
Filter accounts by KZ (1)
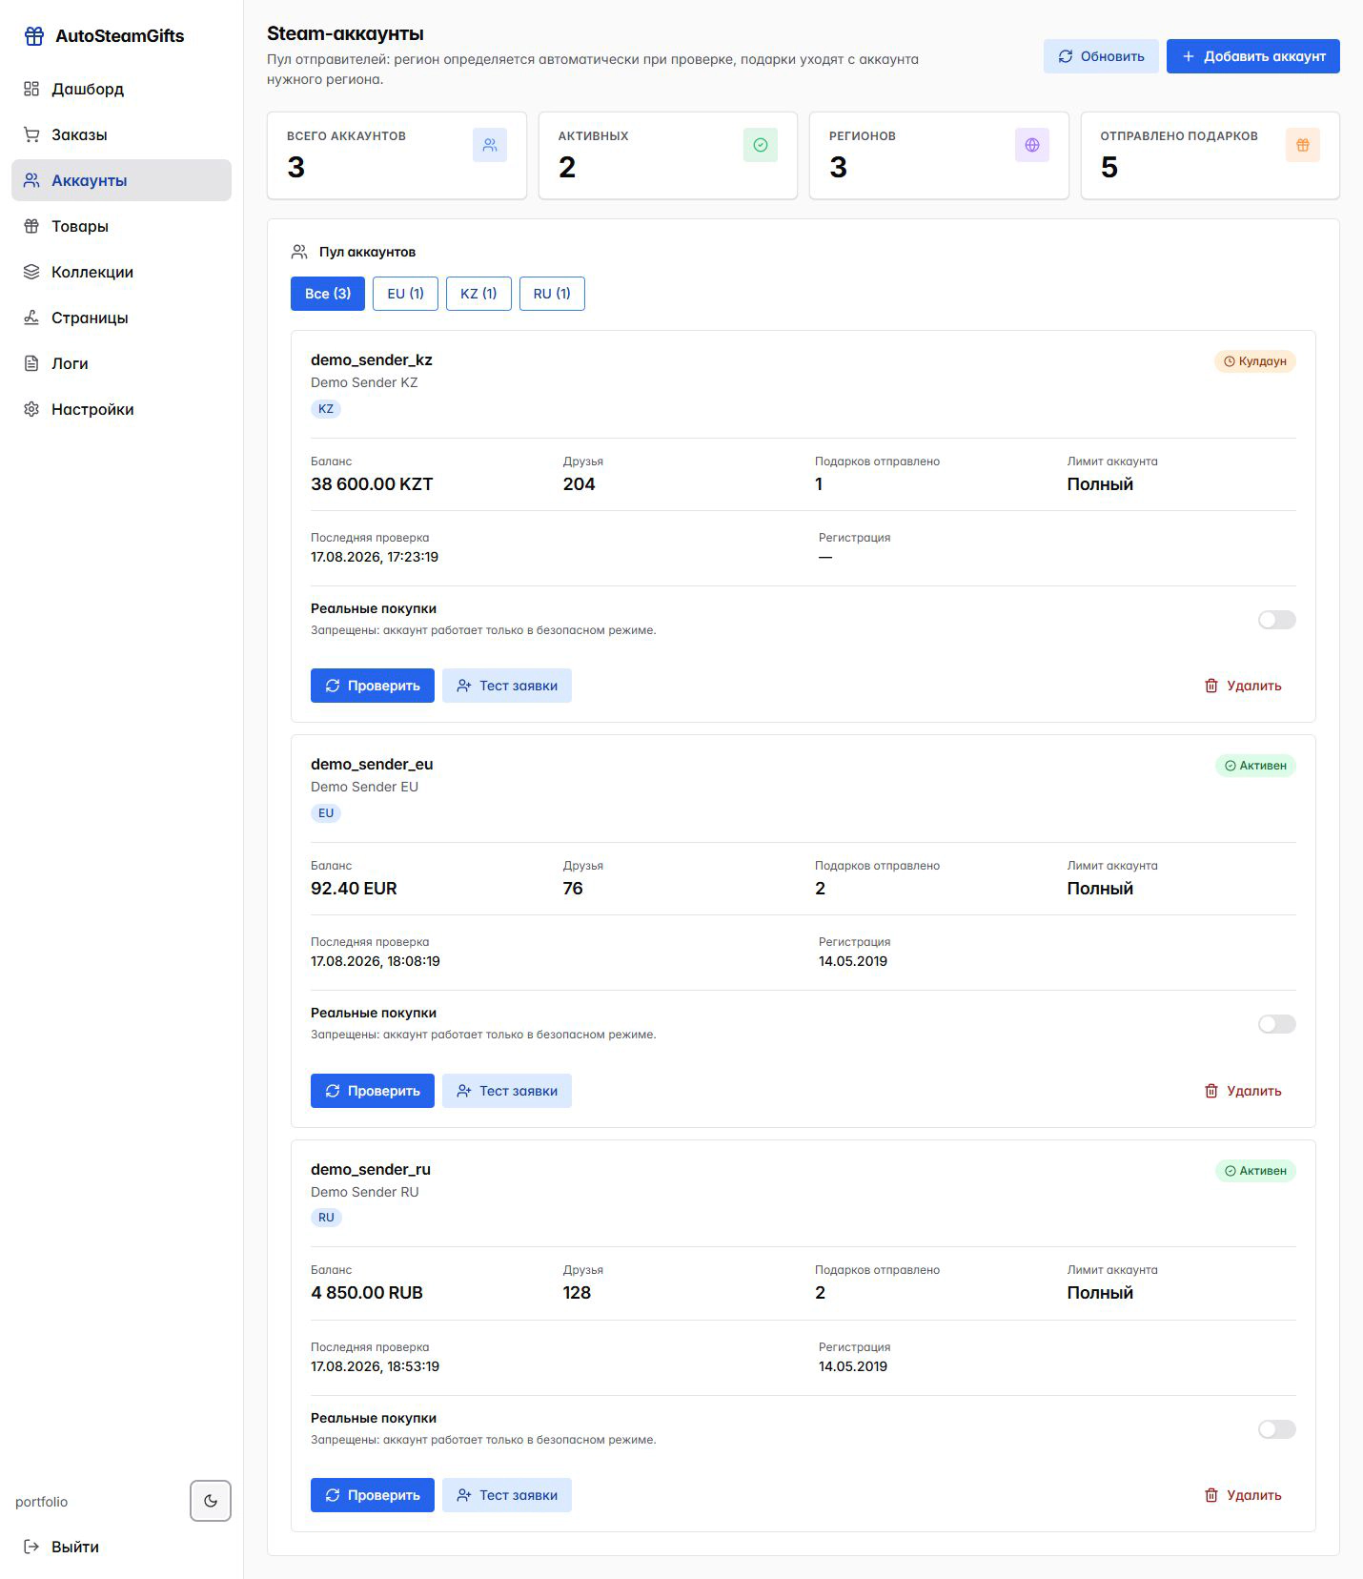(478, 294)
